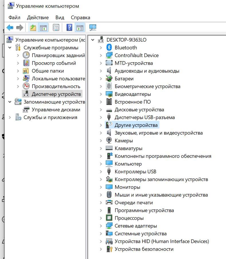Select Звуковые, игровые и видеоустройства category

pos(159,133)
